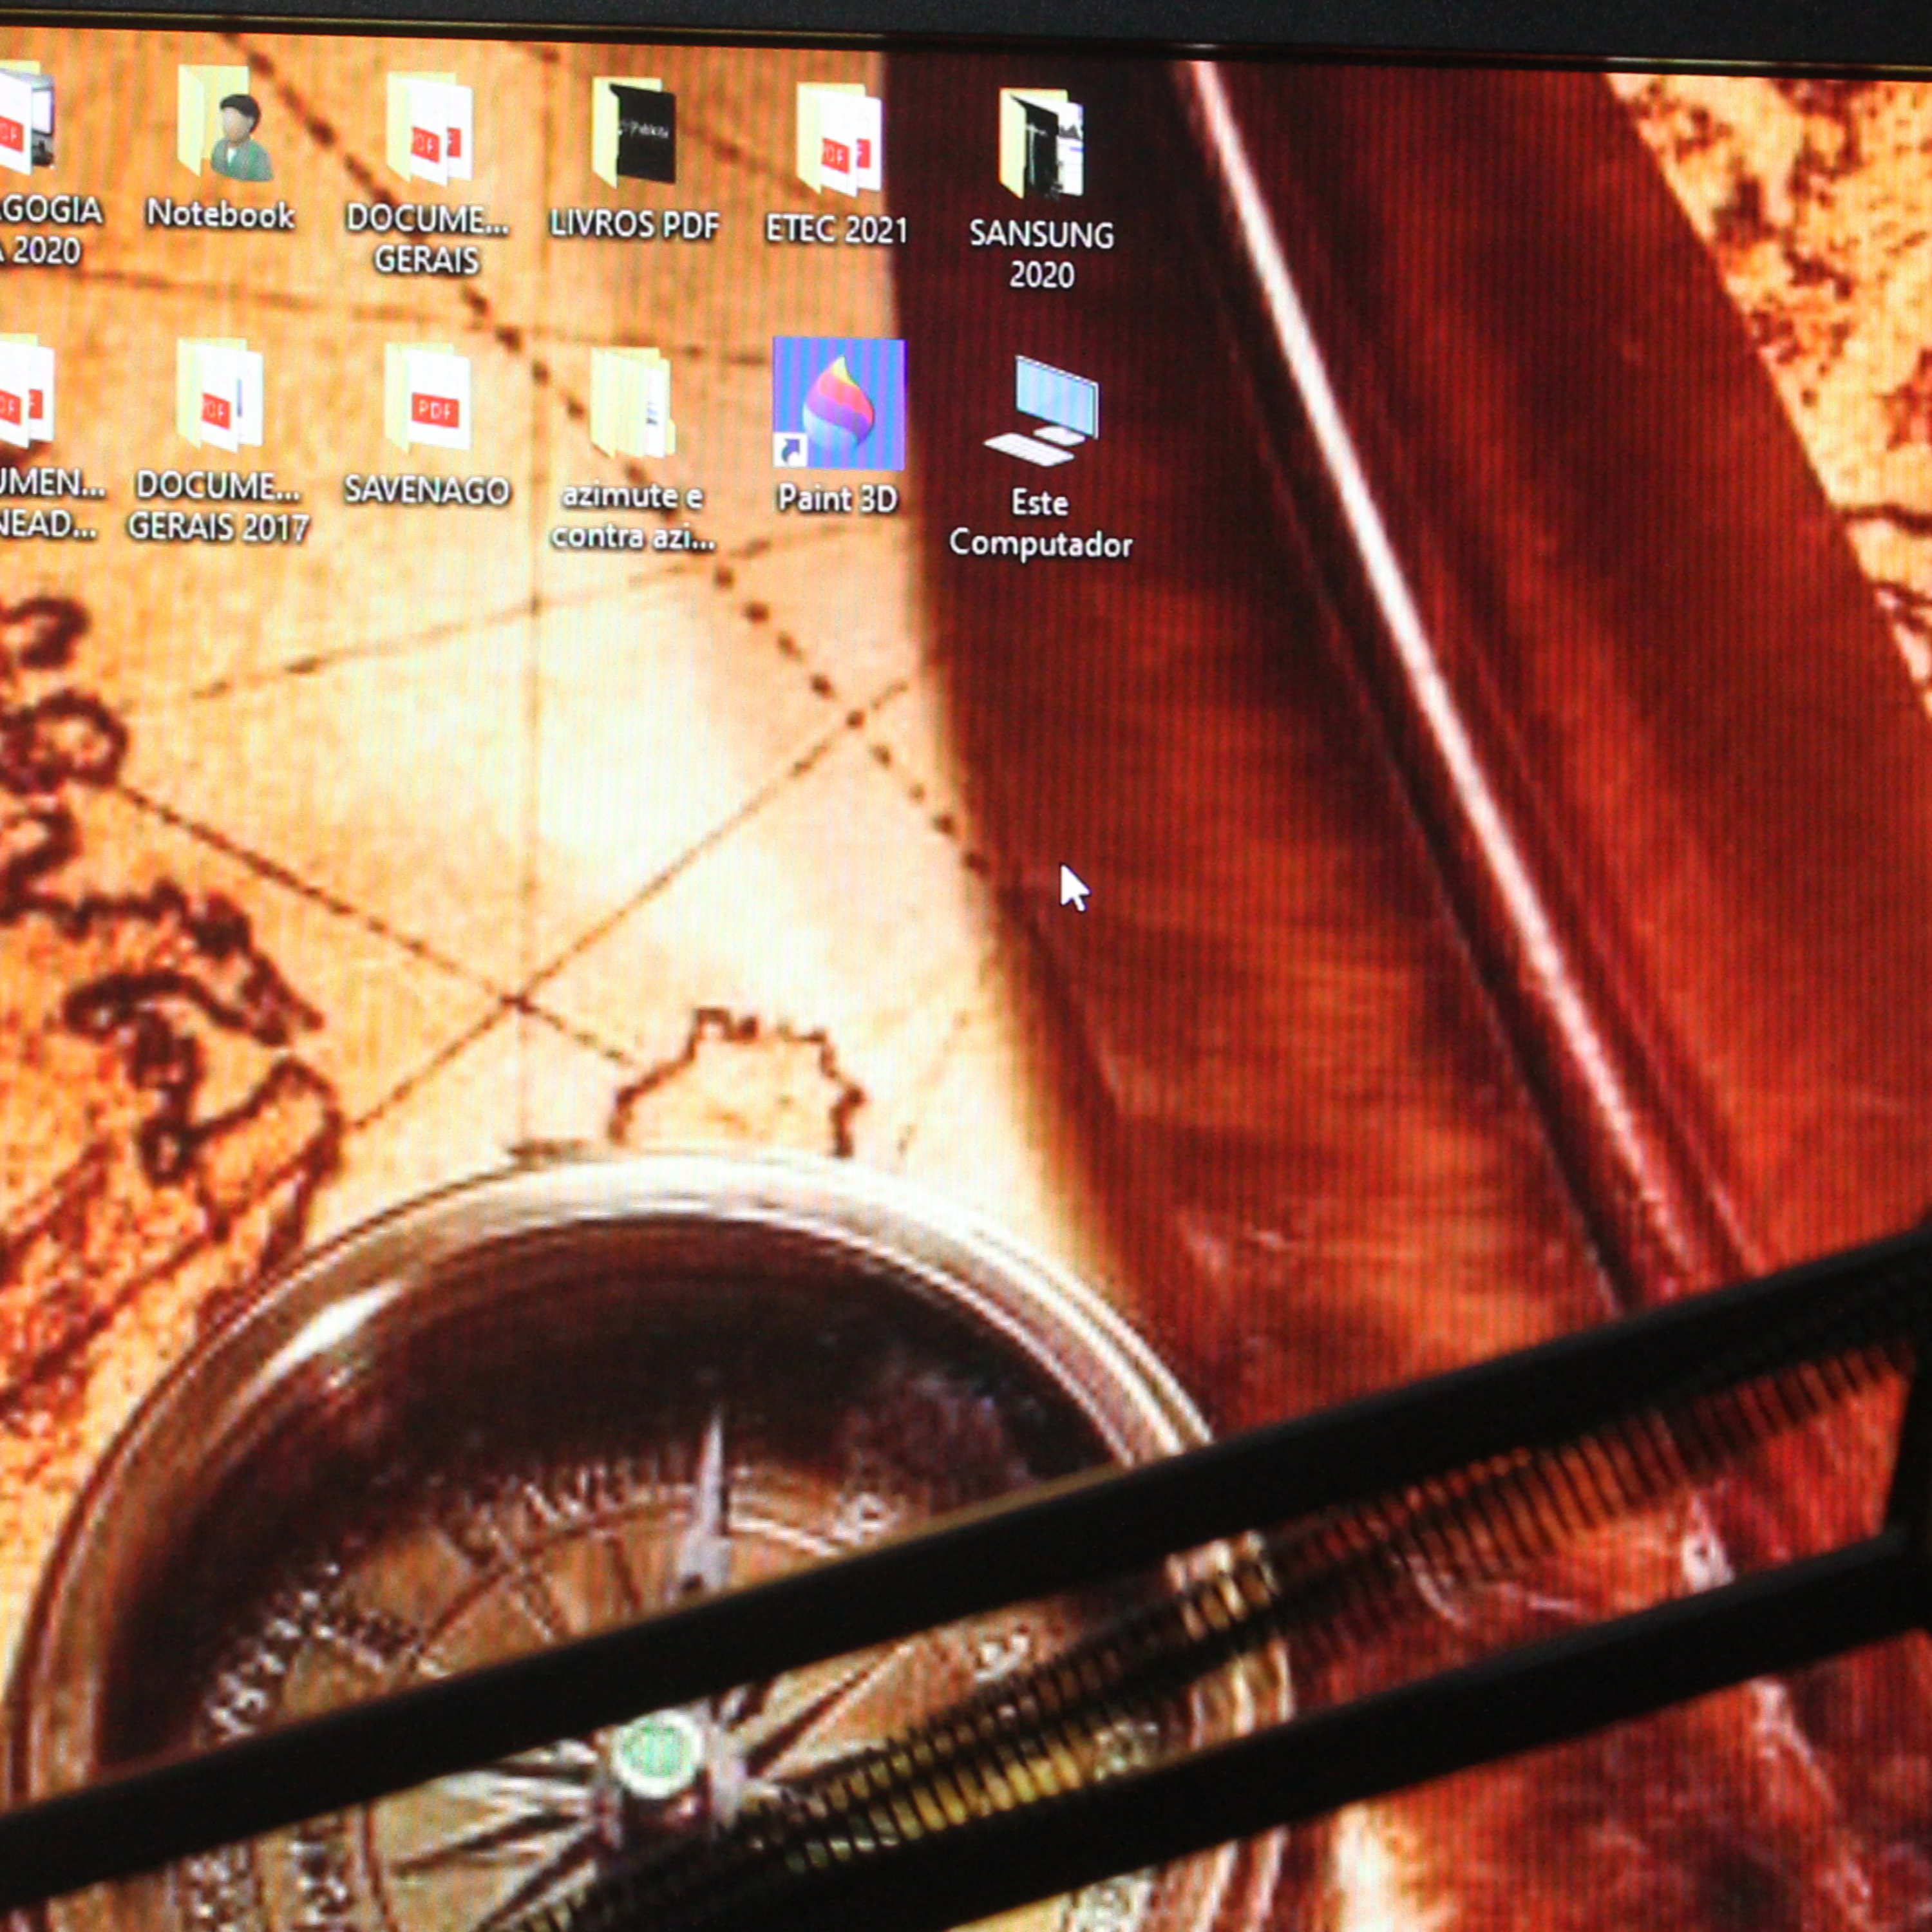Launch the Paint 3D shortcut icon
The width and height of the screenshot is (1932, 1932).
(838, 404)
